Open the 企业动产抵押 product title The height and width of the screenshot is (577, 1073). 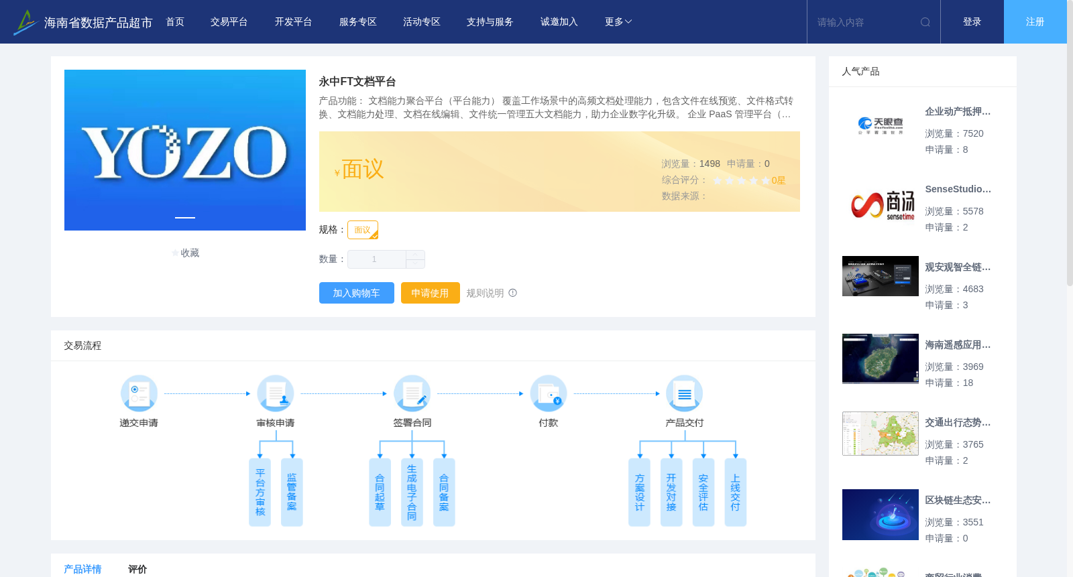point(958,112)
